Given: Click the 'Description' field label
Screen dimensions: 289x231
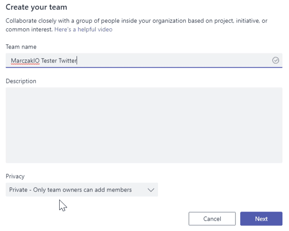Looking at the screenshot, I should [21, 81].
